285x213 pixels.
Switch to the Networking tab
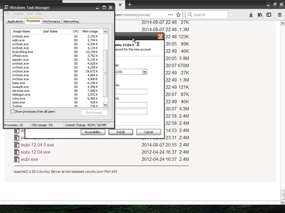[x=71, y=21]
